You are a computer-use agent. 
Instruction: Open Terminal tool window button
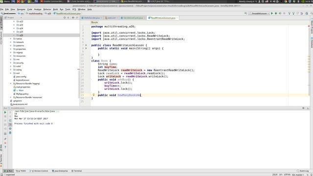click(77, 171)
